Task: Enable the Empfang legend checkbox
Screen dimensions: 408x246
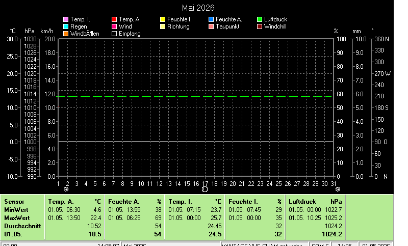Action: 114,34
